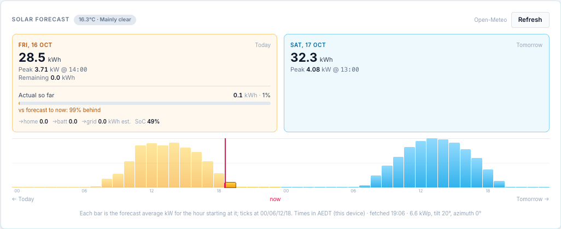
Task: Click the FRI, 16 OCT date label
Action: pyautogui.click(x=35, y=45)
